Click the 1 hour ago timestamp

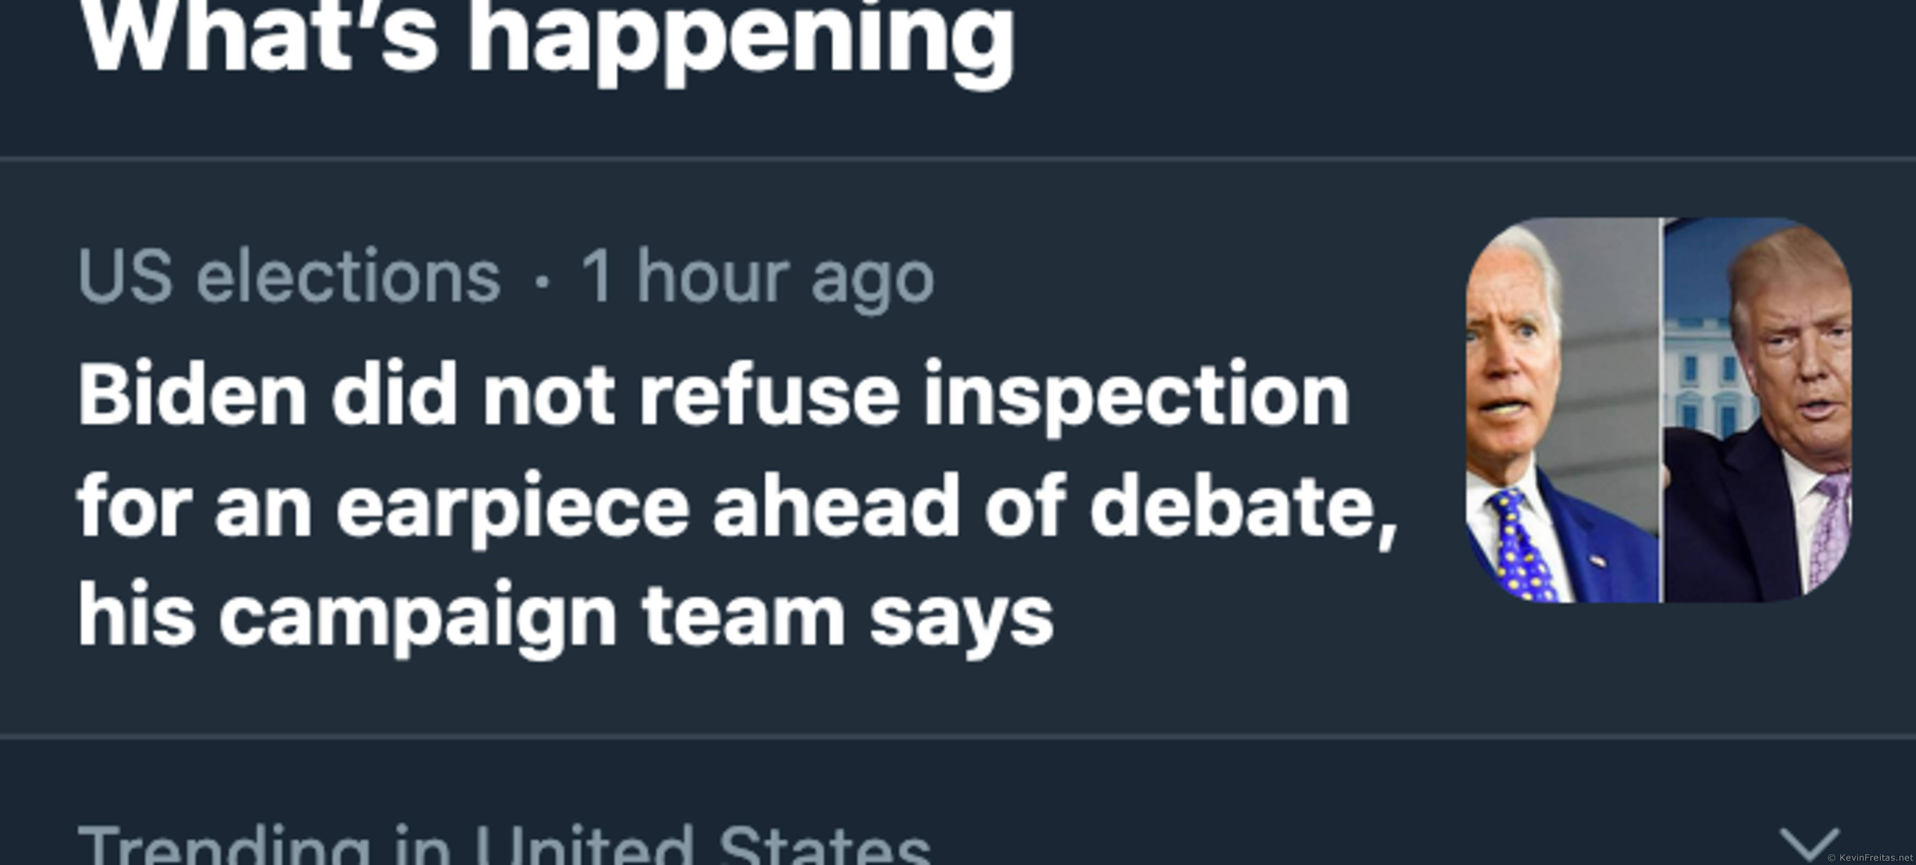click(757, 277)
